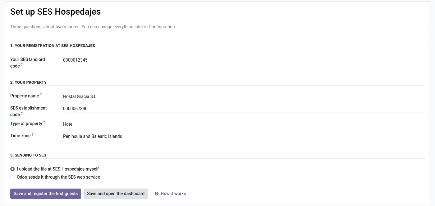Edit the Property name field Hostal Gràcia S.L.
This screenshot has height=206, width=435.
tap(243, 96)
